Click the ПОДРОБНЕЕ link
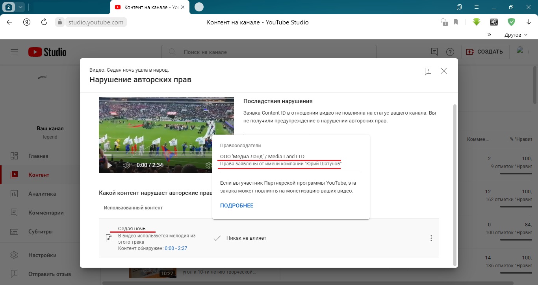 [237, 205]
